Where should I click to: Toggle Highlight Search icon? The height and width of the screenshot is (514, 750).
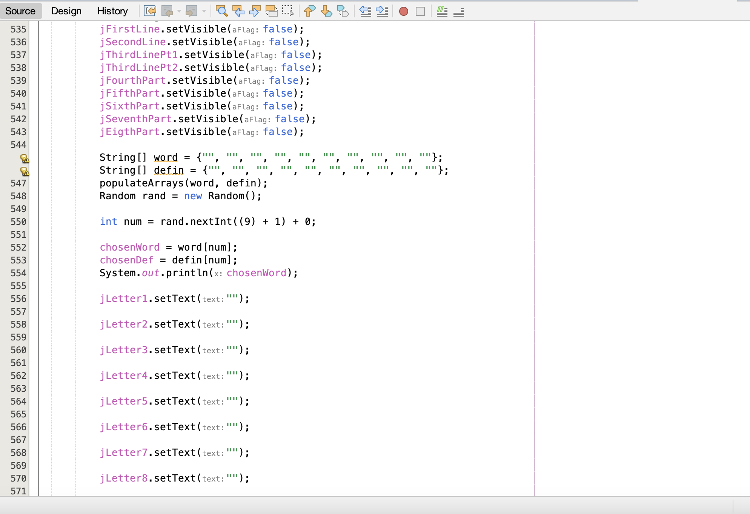point(271,11)
